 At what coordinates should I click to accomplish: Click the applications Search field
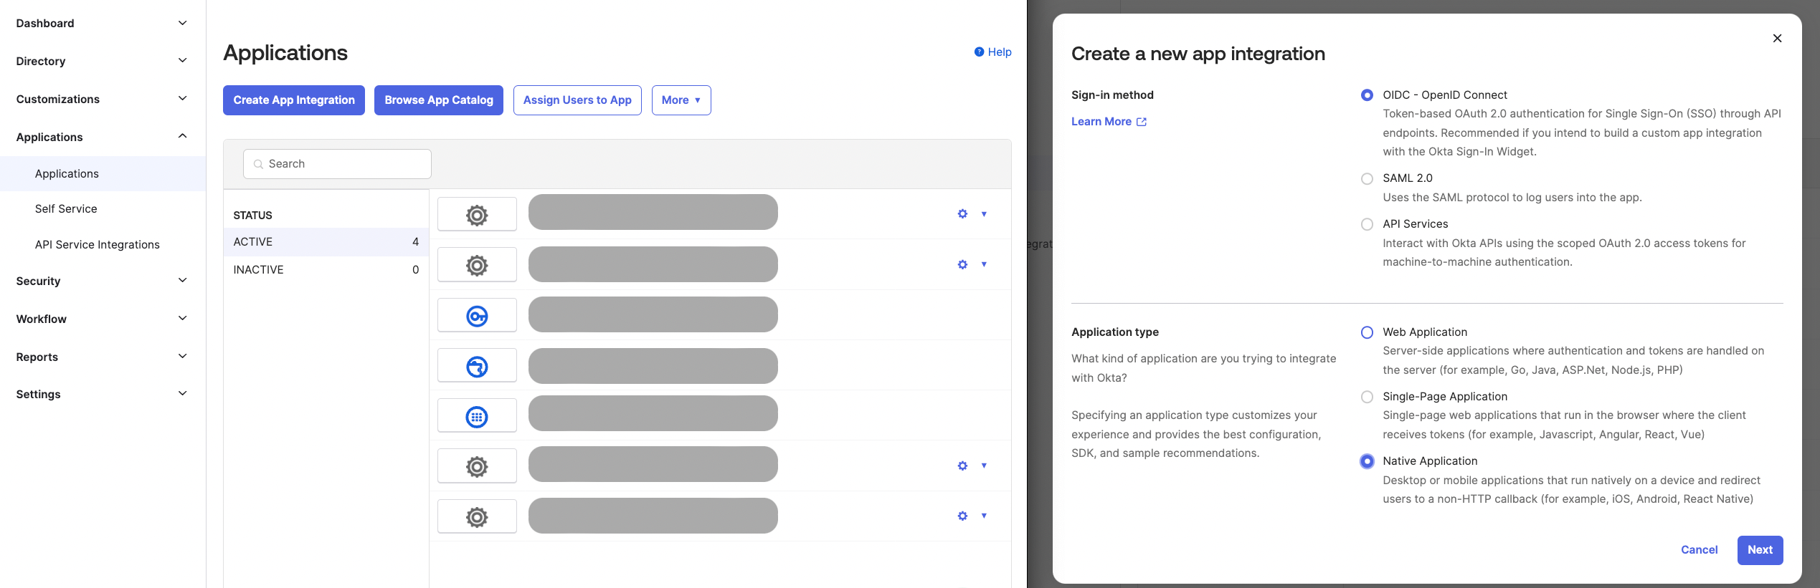(x=337, y=164)
